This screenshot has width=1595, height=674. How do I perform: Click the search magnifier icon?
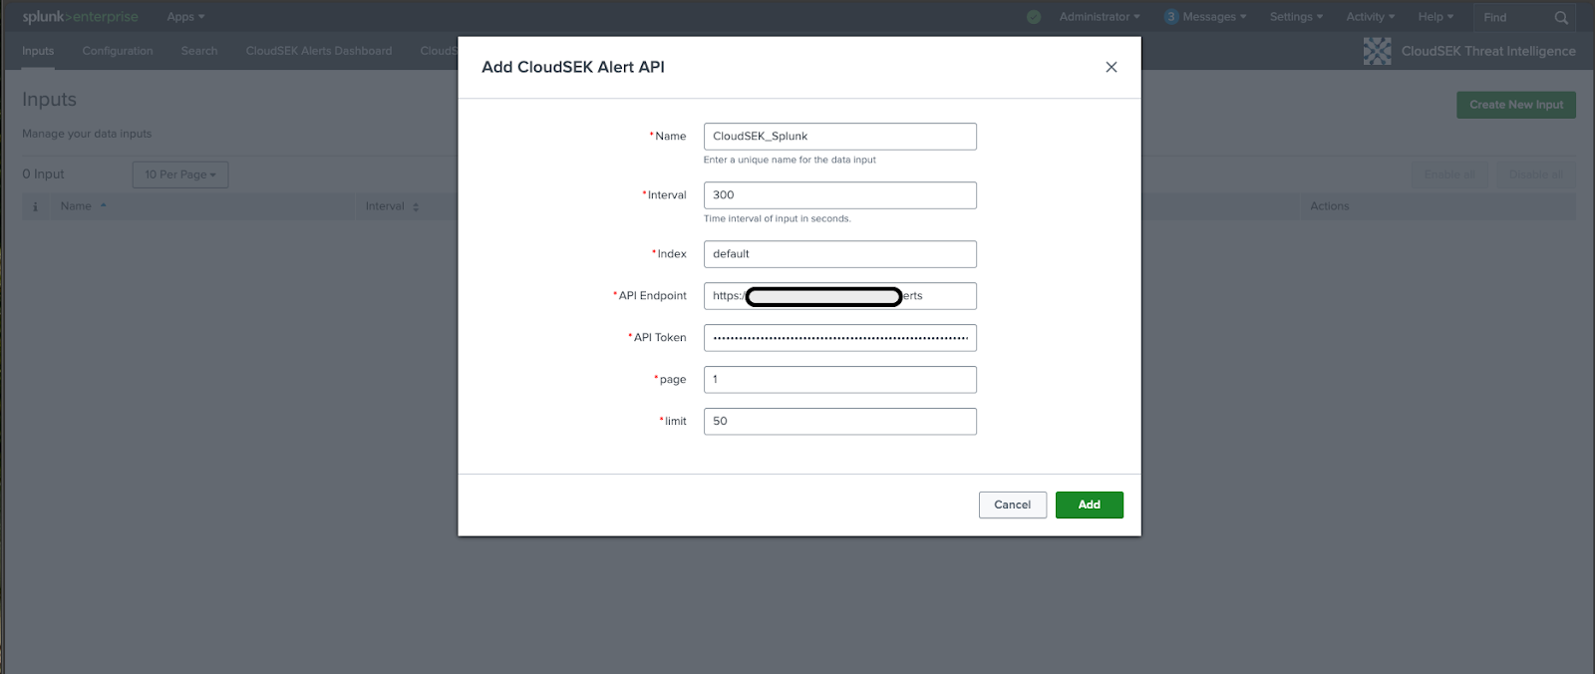coord(1561,17)
